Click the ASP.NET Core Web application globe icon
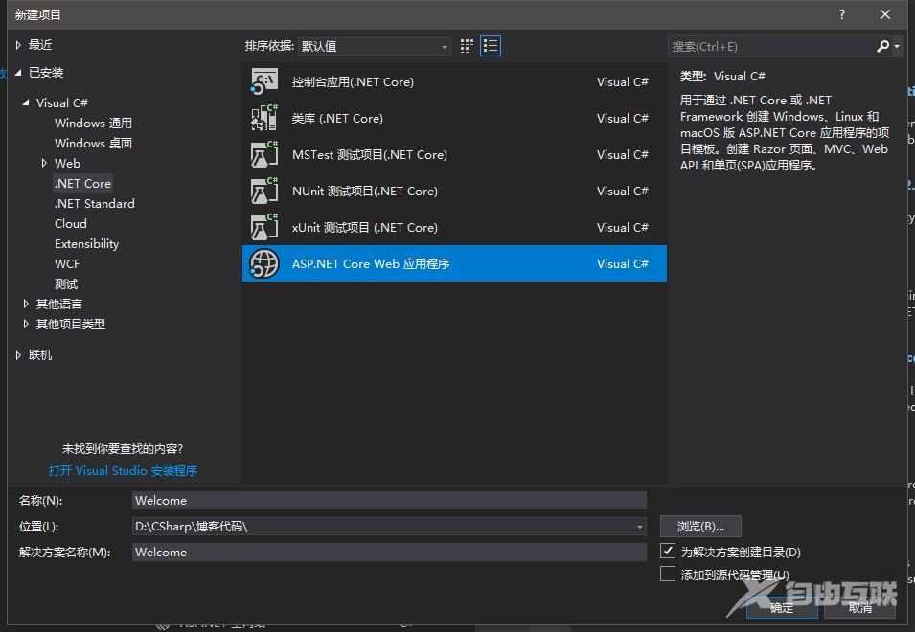The image size is (915, 632). (x=263, y=263)
